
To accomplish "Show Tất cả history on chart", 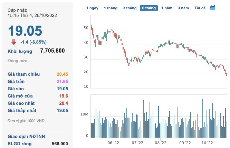I will point(200,8).
